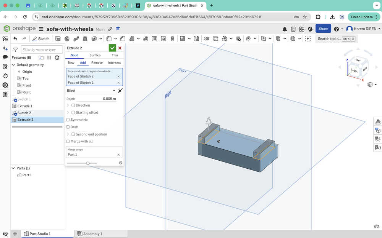Click the undo arrow icon
Image resolution: width=382 pixels, height=238 pixels.
[15, 38]
